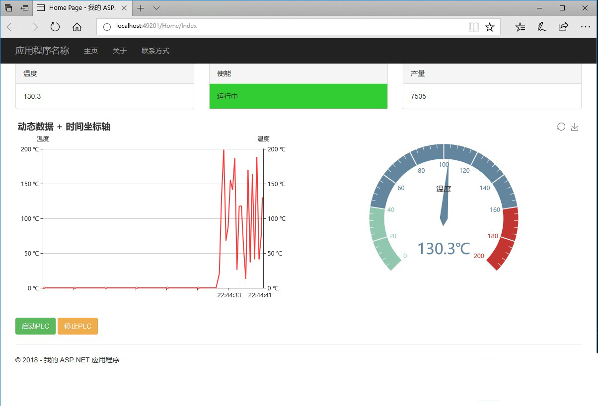The image size is (598, 406).
Task: Click the temperature value 130.3 in the panel
Action: [32, 96]
